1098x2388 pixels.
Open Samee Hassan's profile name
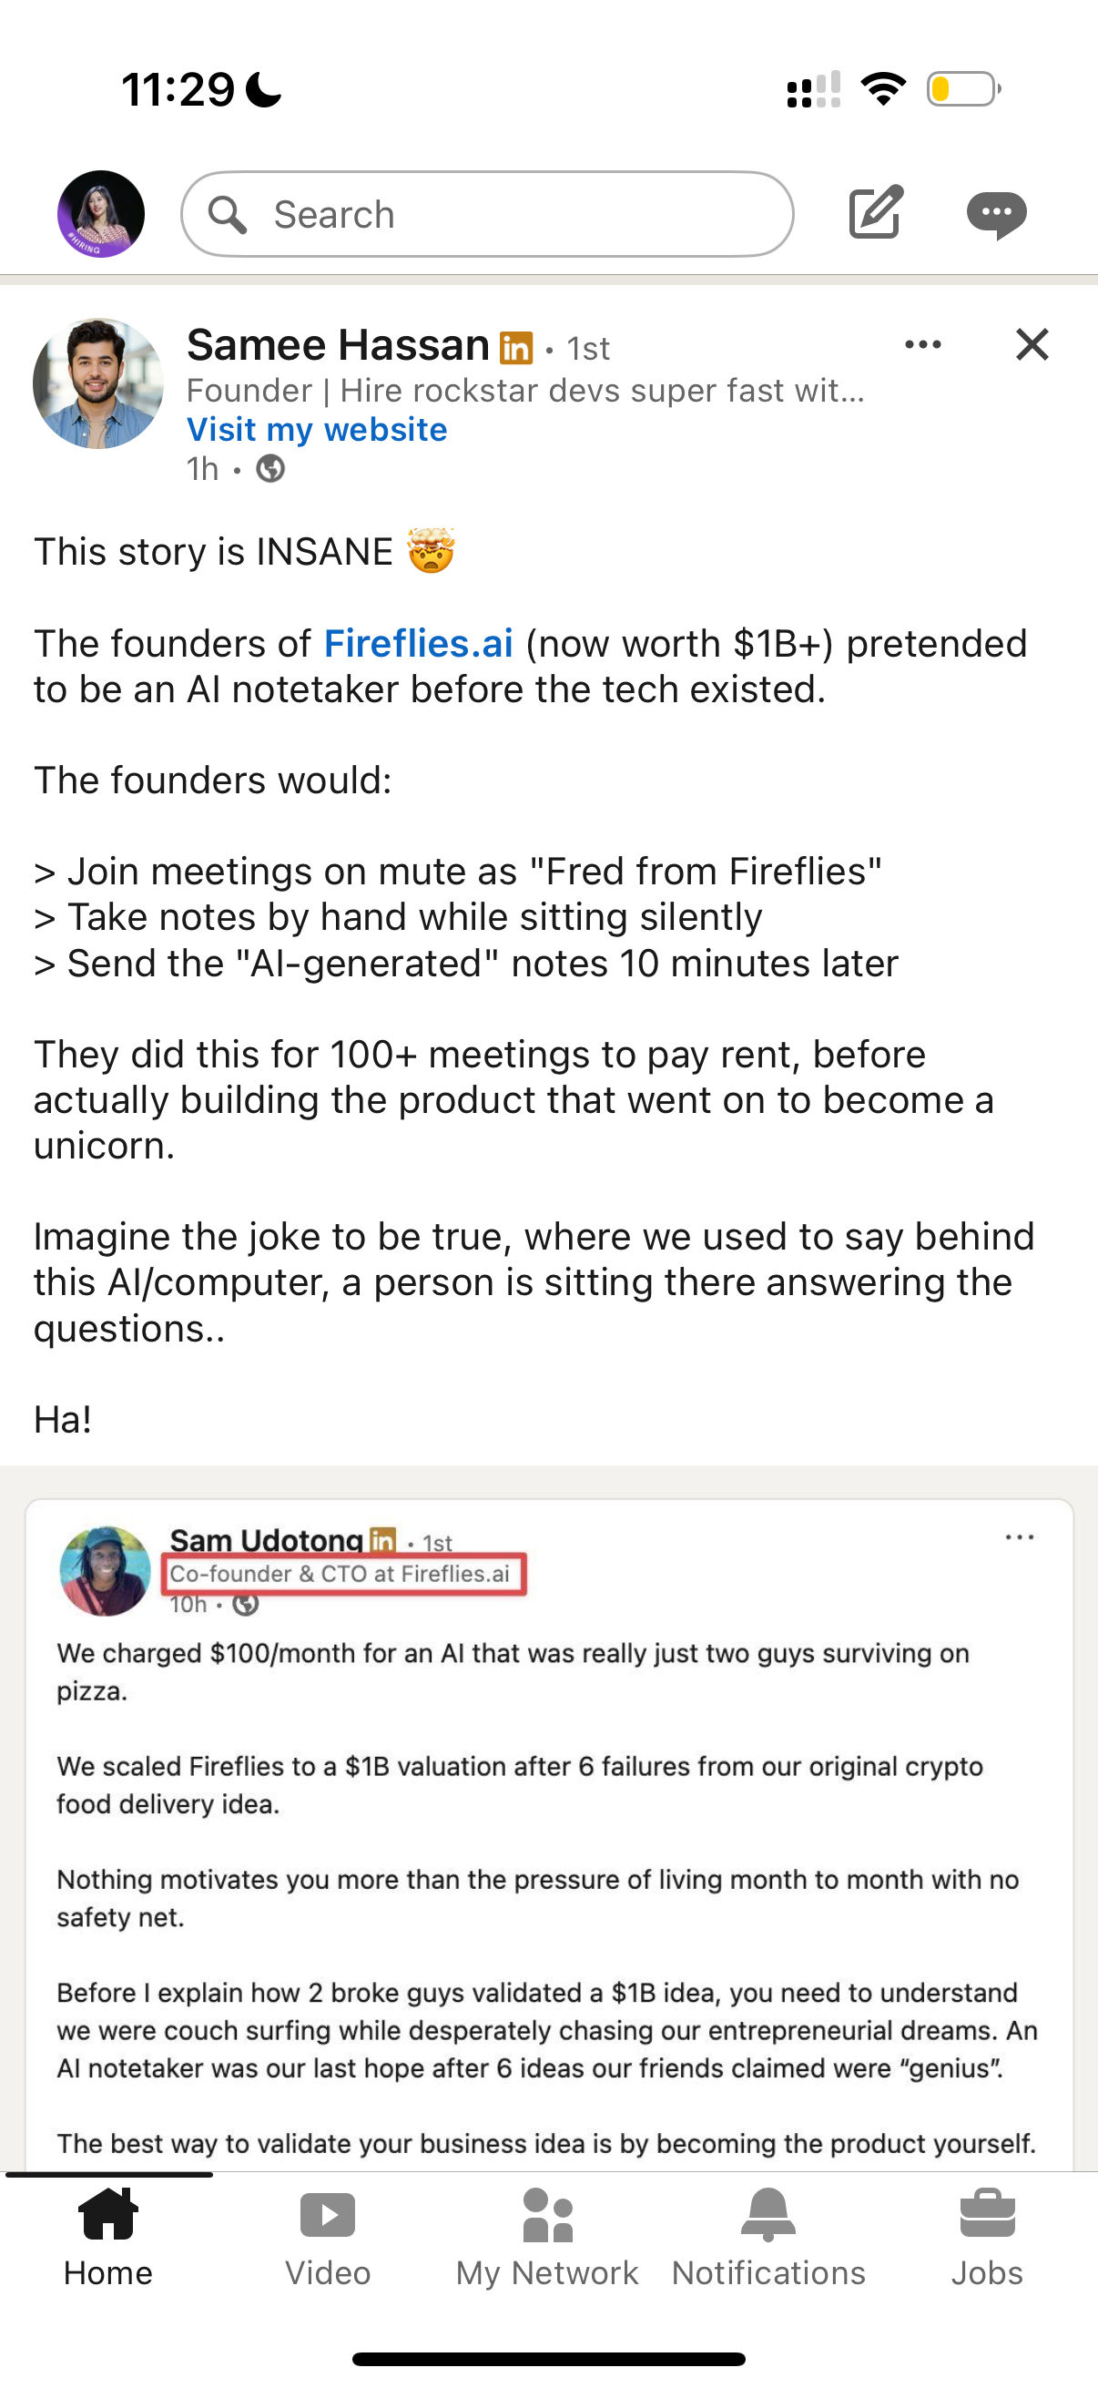click(x=338, y=346)
